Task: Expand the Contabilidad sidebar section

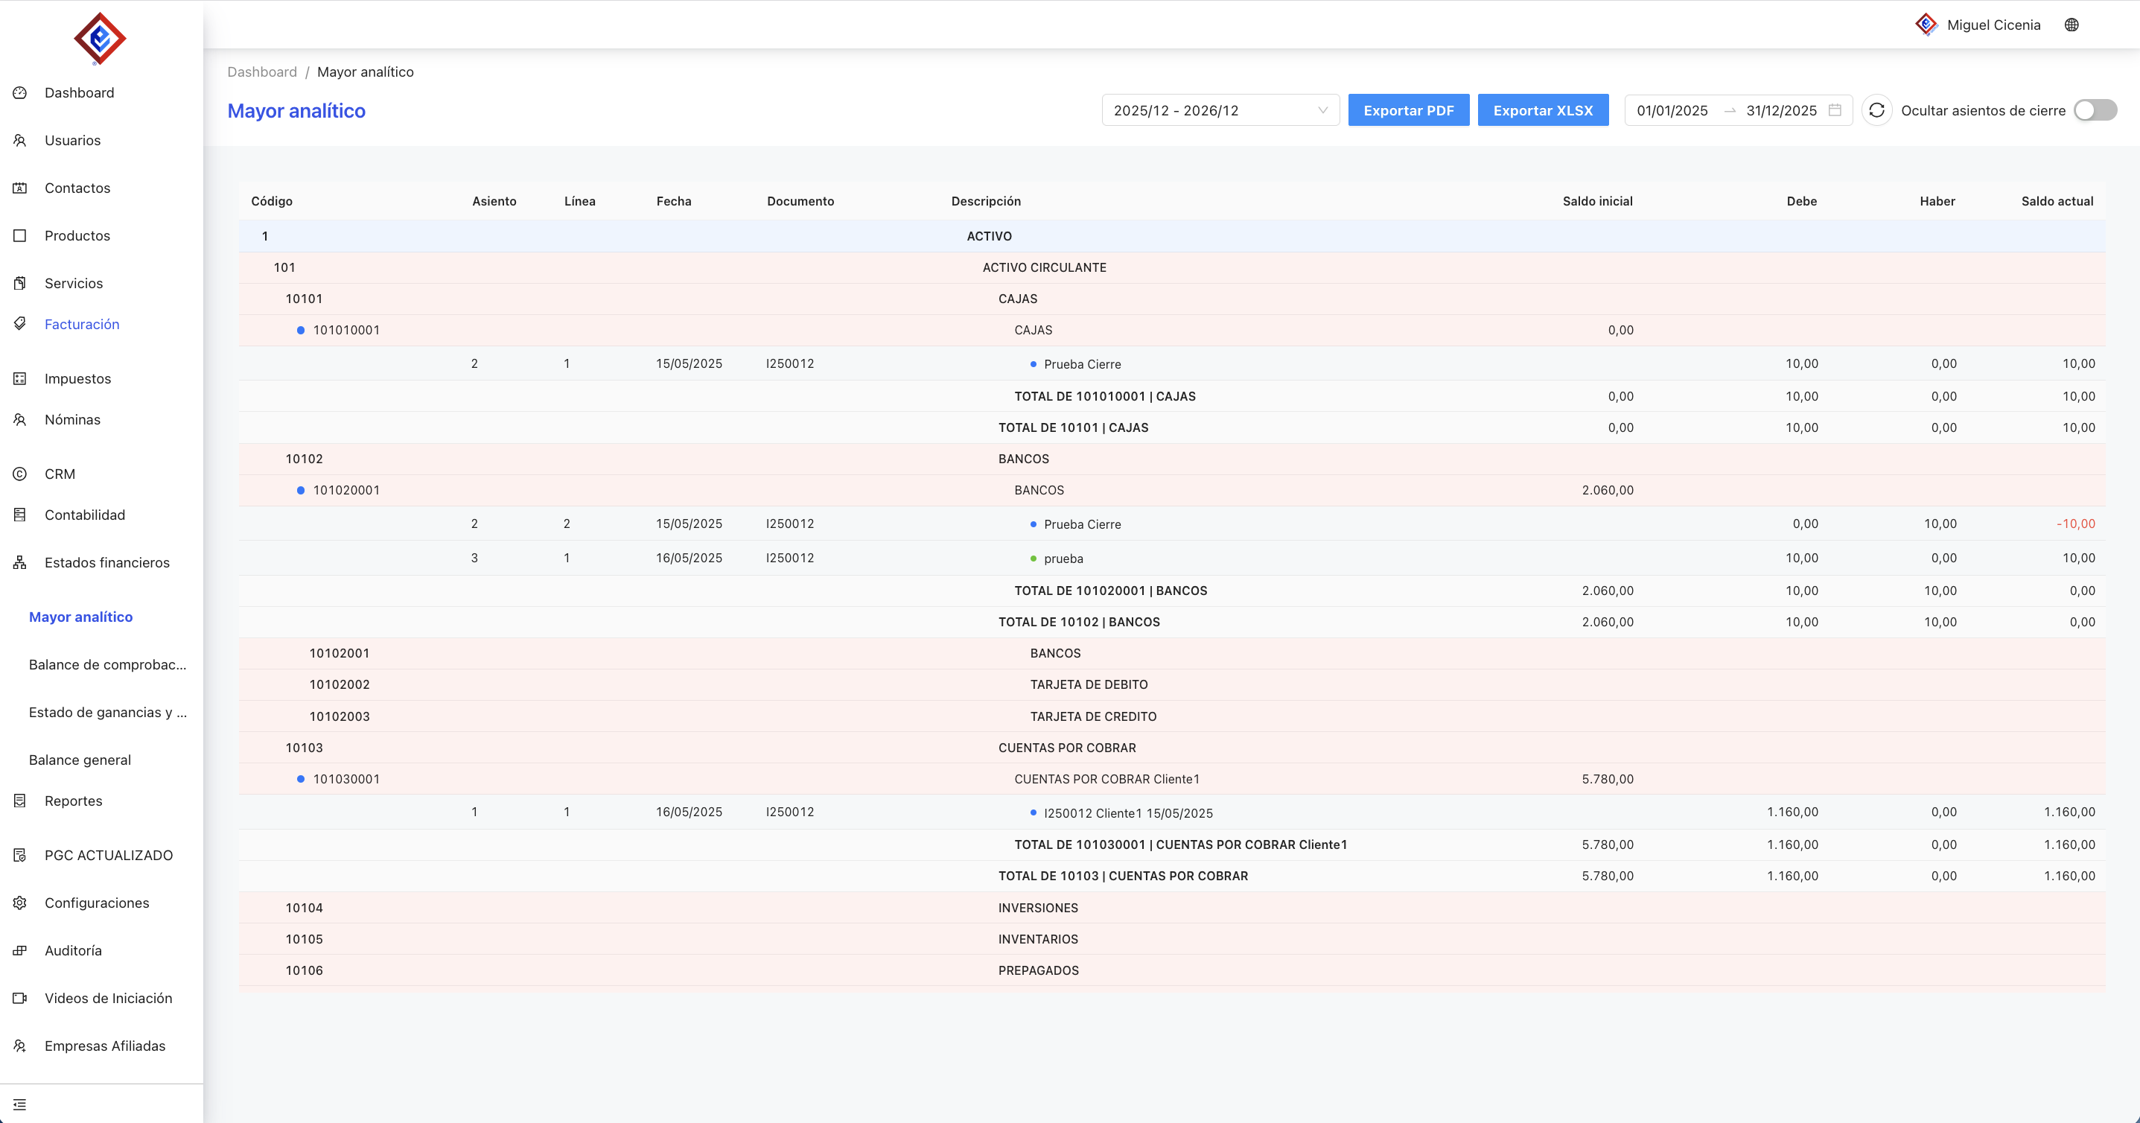Action: click(x=85, y=515)
